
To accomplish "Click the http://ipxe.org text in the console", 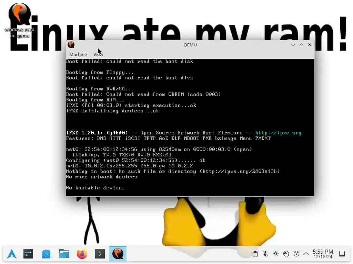I will (278, 133).
